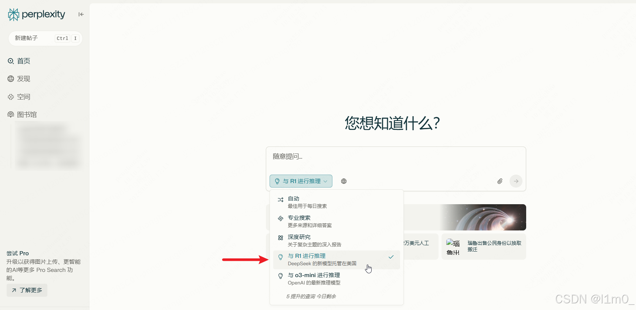Screen dimensions: 636x310
Task: Click the Ctrl I shortcut hint
Action: click(67, 38)
